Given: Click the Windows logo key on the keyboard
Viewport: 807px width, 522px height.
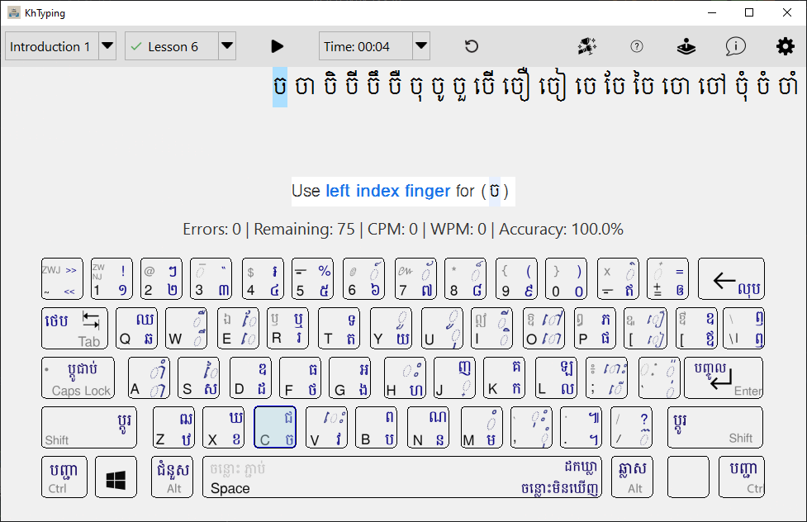Looking at the screenshot, I should pyautogui.click(x=116, y=477).
